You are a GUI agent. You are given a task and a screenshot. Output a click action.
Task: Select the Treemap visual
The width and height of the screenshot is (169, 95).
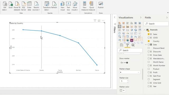click(x=140, y=30)
